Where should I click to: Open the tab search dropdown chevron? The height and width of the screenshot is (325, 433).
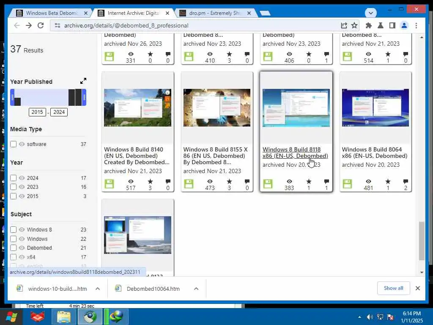pyautogui.click(x=370, y=13)
